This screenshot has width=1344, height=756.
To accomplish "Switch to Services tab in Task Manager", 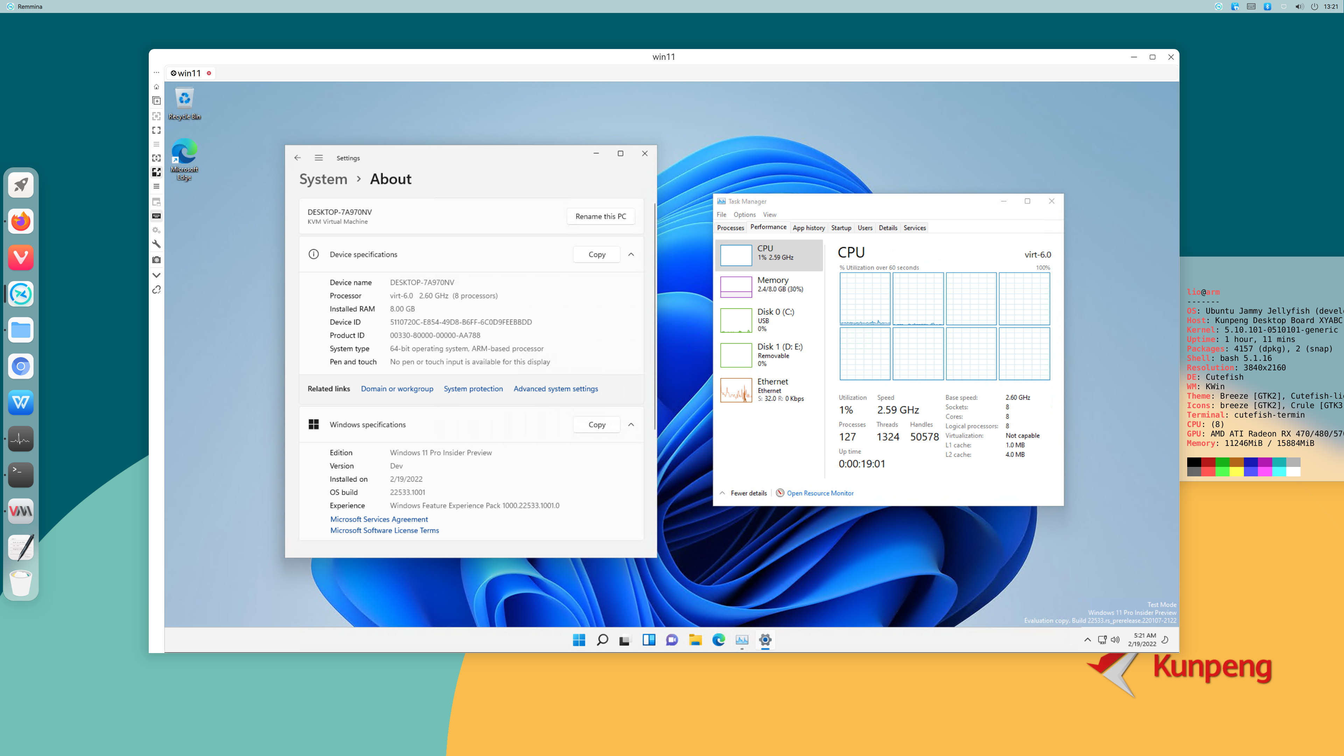I will tap(914, 228).
